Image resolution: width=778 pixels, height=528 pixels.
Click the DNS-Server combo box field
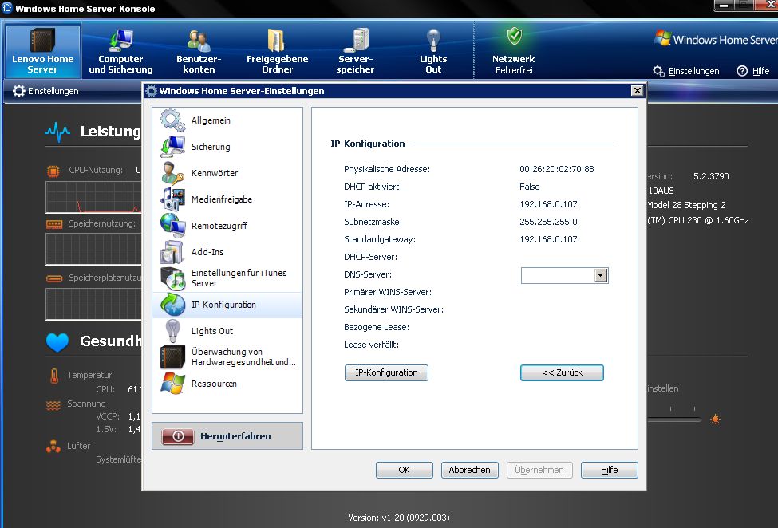(565, 275)
